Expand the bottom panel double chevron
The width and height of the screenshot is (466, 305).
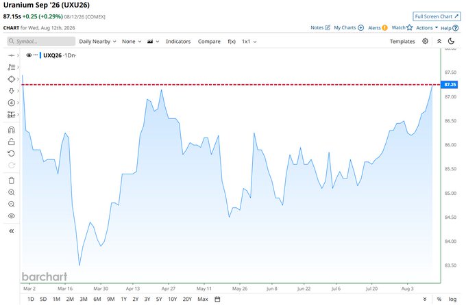pyautogui.click(x=425, y=299)
